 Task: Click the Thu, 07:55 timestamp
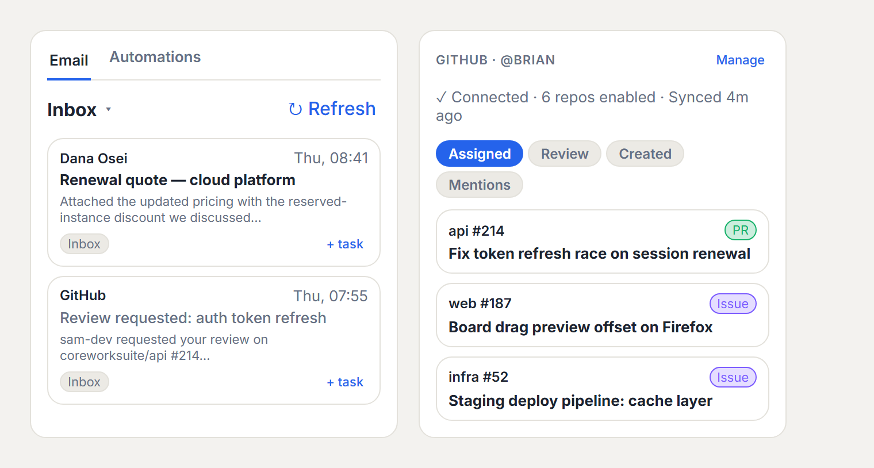[x=331, y=296]
